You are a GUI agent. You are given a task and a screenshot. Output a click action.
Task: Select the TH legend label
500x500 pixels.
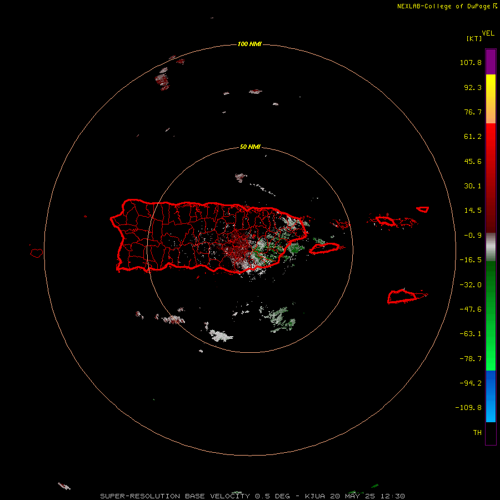click(477, 433)
